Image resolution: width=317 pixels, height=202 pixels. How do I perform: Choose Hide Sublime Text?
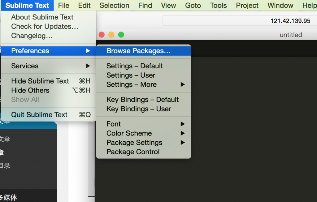pos(49,81)
